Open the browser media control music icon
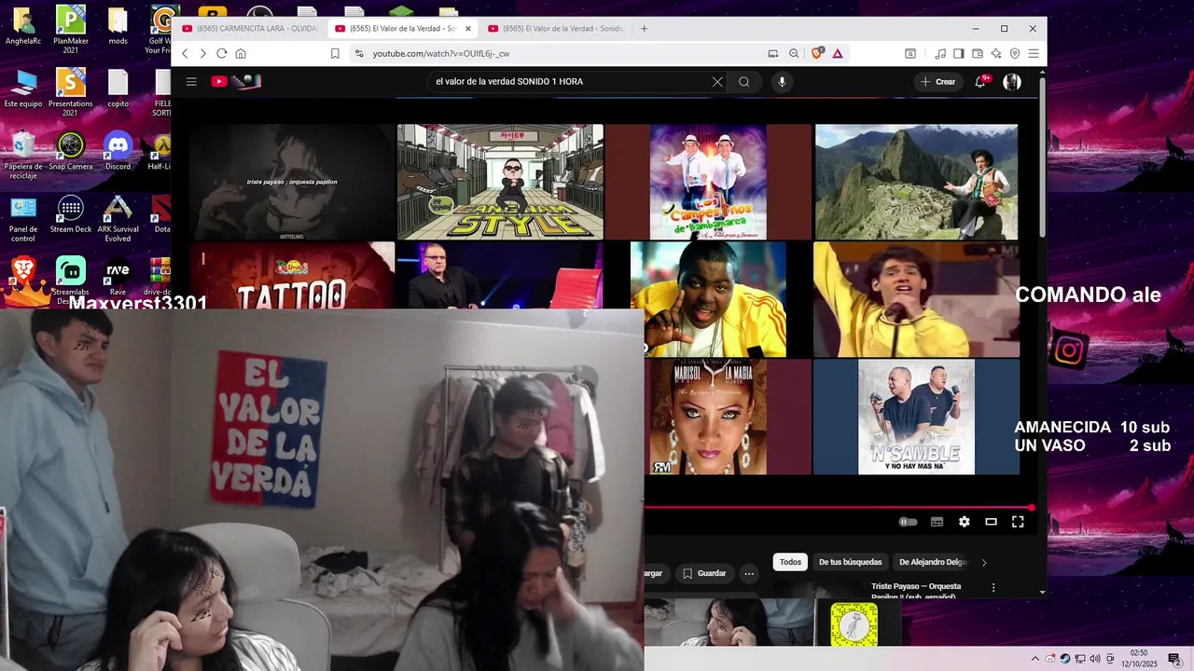The height and width of the screenshot is (671, 1194). [x=940, y=54]
